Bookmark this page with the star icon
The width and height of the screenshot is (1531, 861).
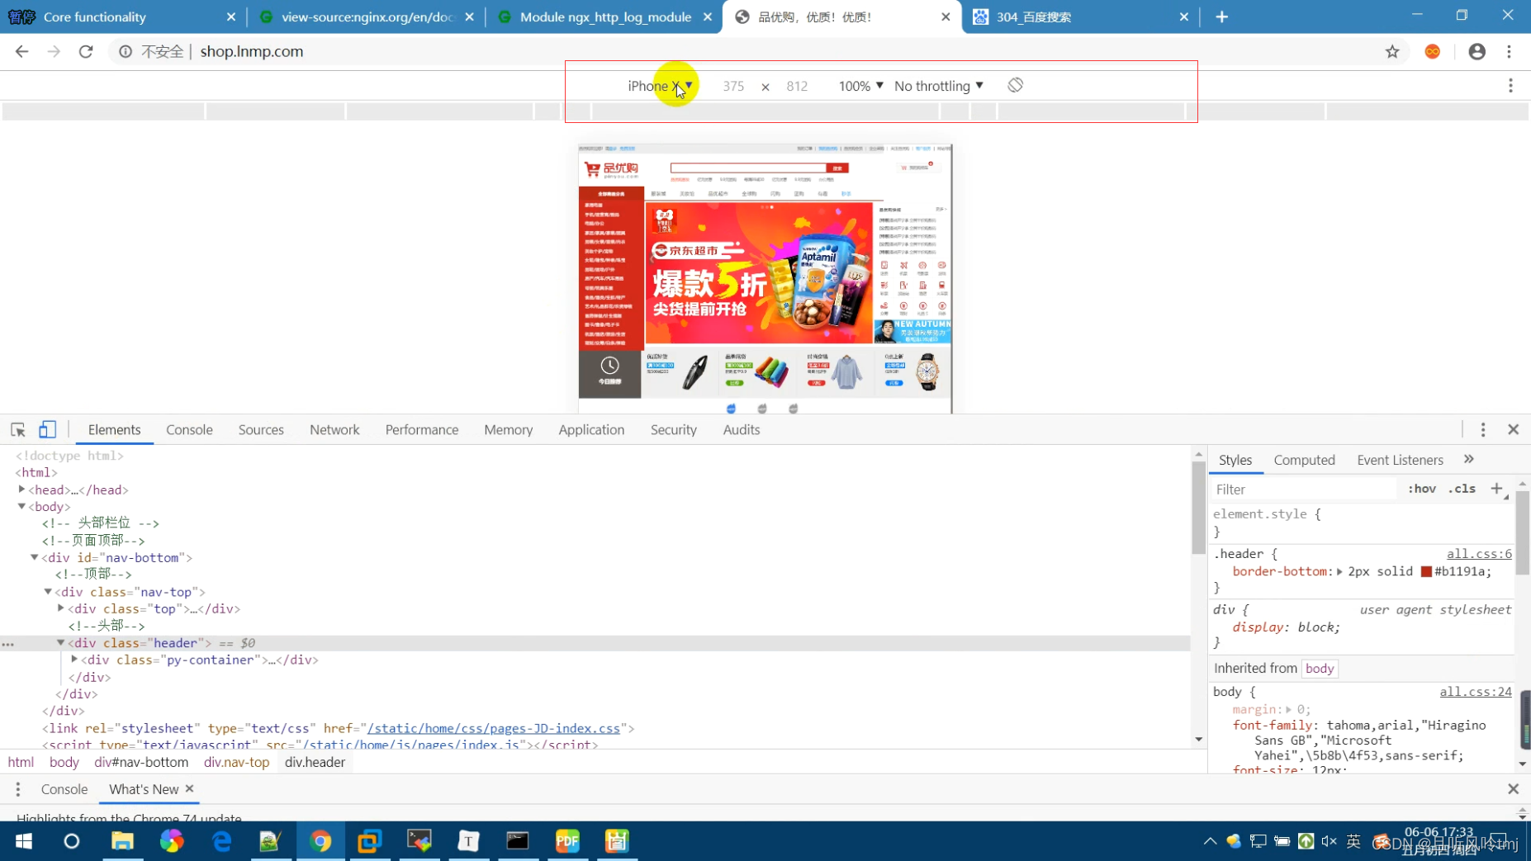(1392, 51)
